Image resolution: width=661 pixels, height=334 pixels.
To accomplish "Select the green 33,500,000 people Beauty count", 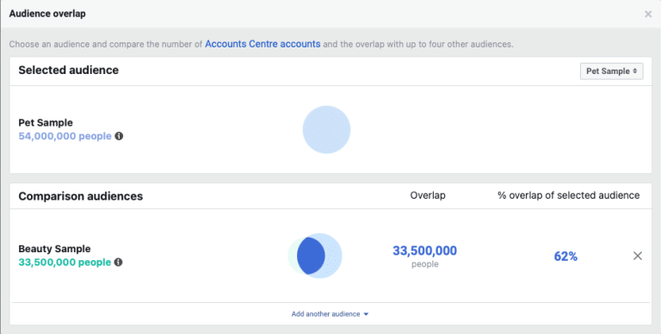I will (65, 263).
